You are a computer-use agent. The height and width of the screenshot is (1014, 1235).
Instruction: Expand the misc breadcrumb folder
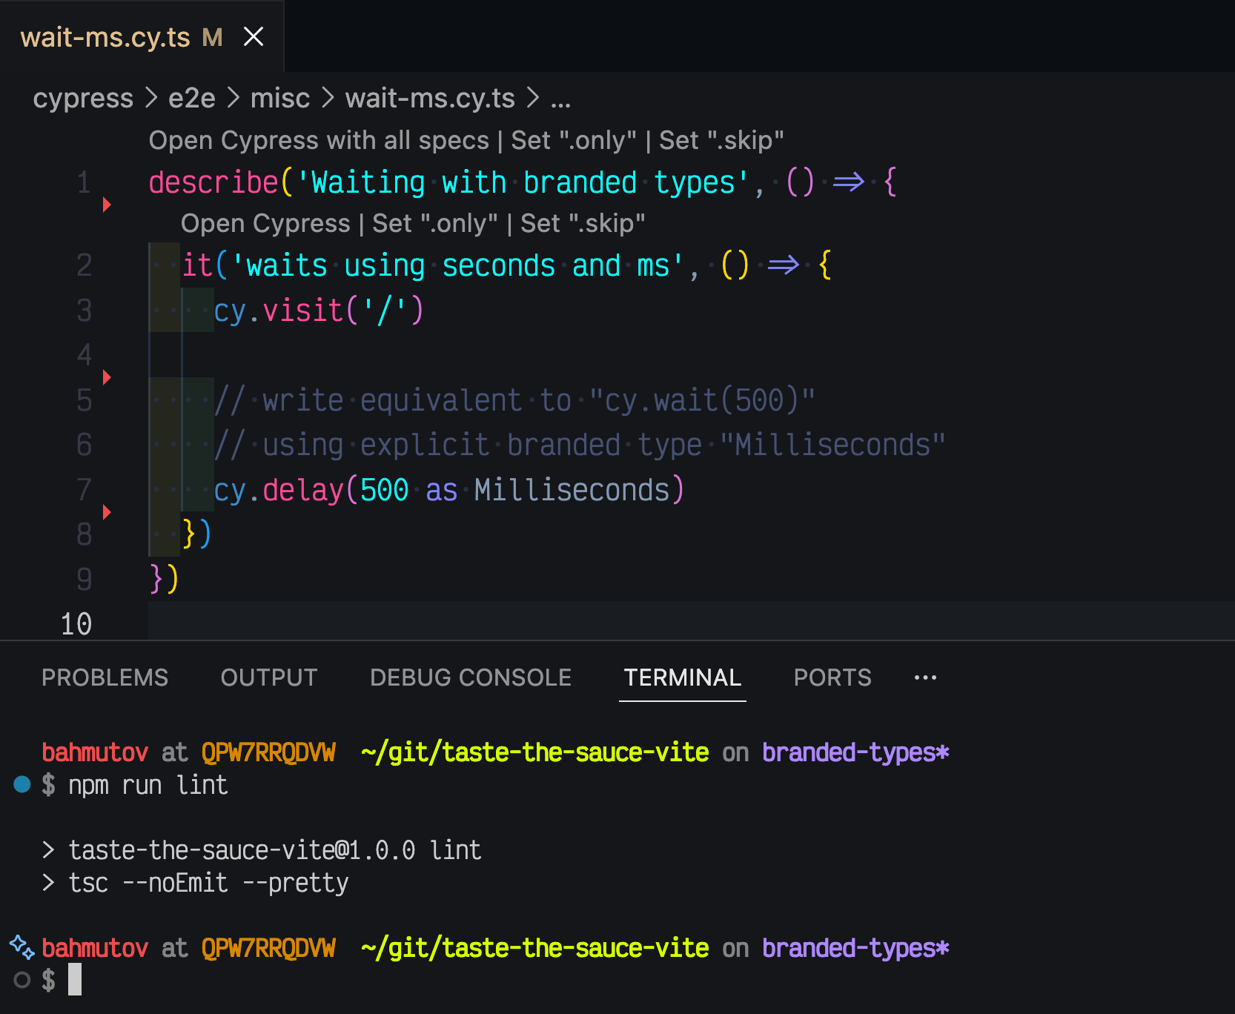coord(279,98)
